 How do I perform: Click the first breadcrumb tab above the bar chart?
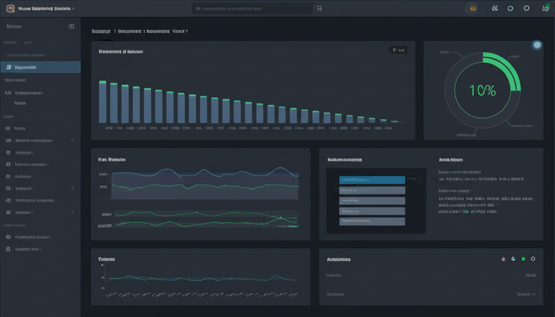pyautogui.click(x=101, y=31)
